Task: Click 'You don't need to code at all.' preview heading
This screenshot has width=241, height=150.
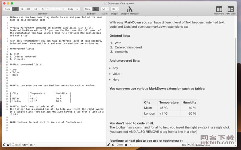Action: coord(132,123)
